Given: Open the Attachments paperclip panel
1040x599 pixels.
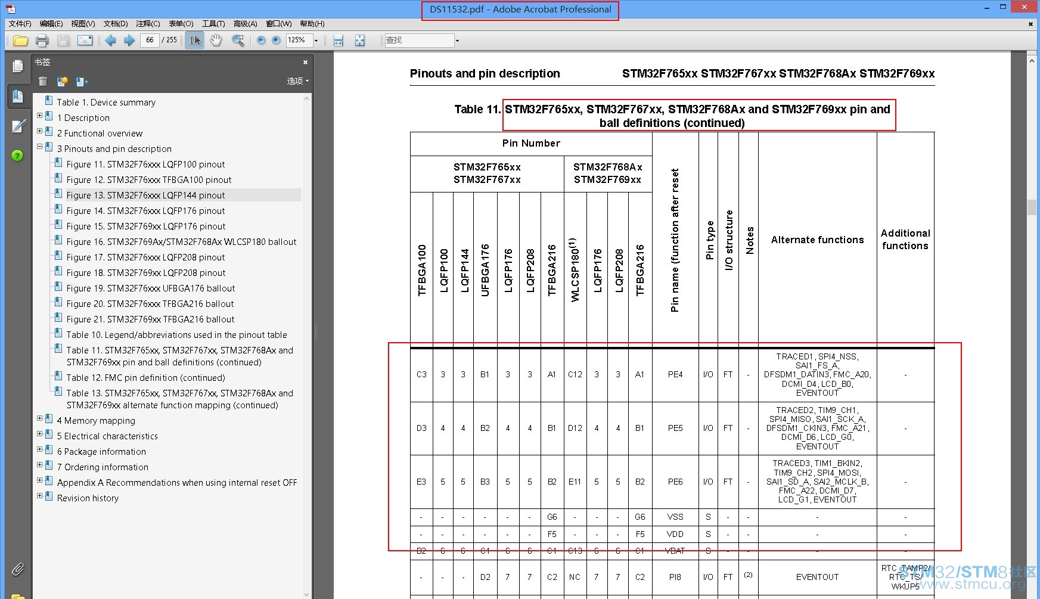Looking at the screenshot, I should point(18,569).
